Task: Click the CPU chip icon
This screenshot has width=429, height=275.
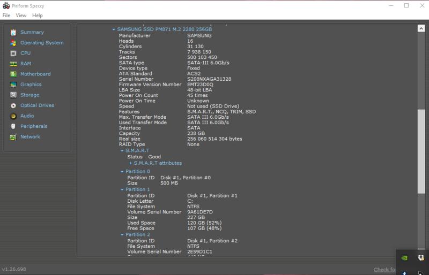Action: coord(13,54)
